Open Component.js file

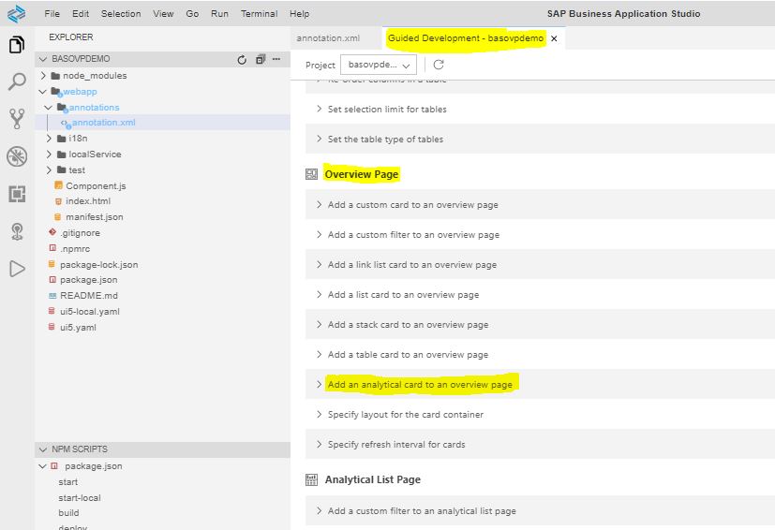[96, 185]
